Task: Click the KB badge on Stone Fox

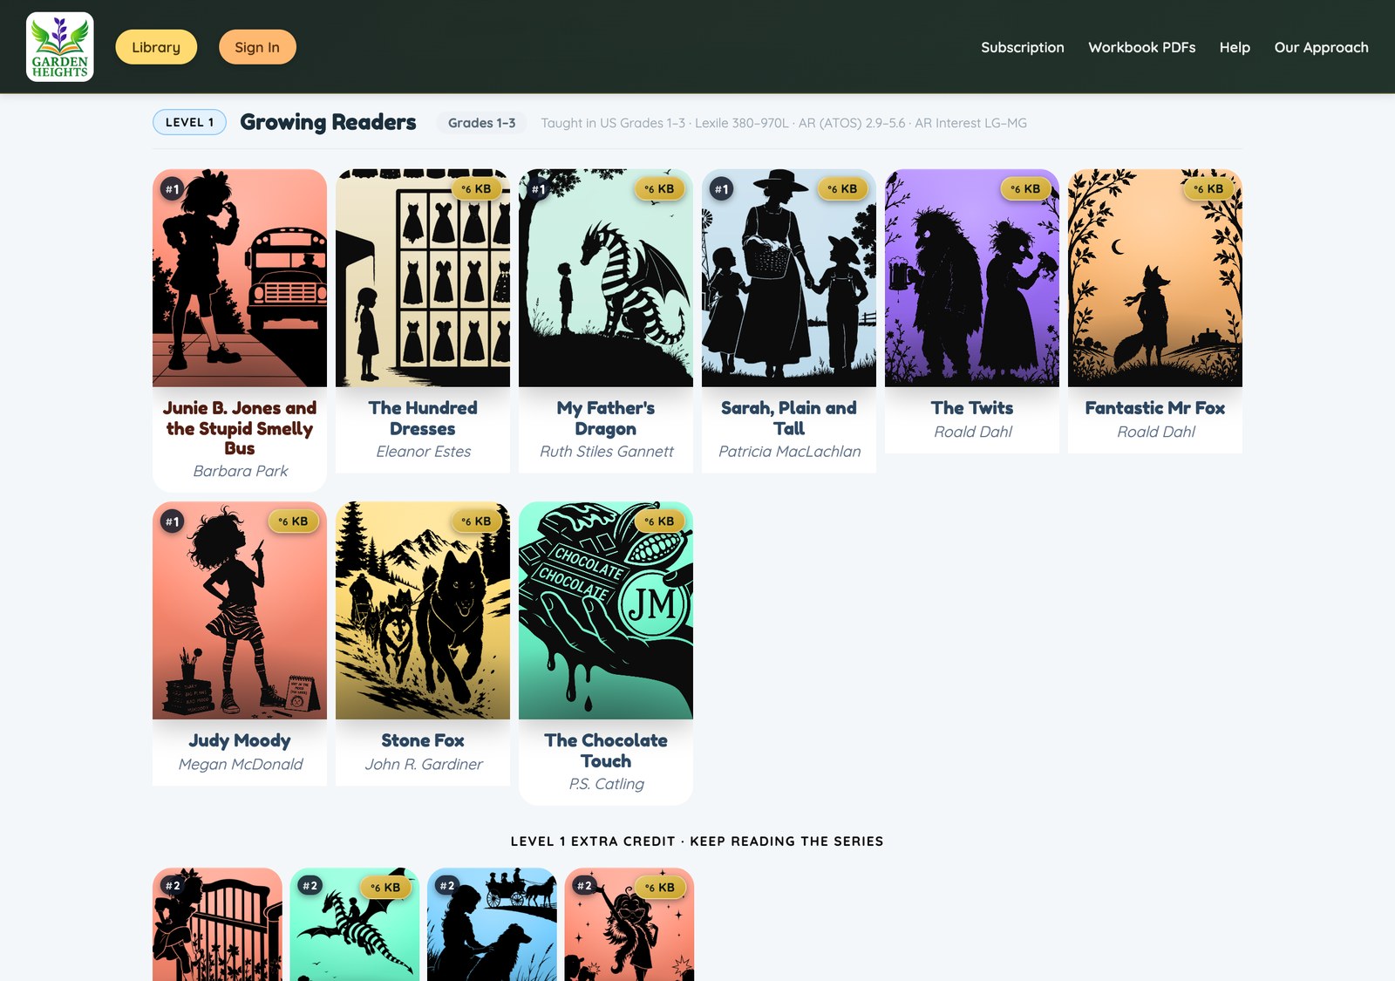Action: [476, 521]
